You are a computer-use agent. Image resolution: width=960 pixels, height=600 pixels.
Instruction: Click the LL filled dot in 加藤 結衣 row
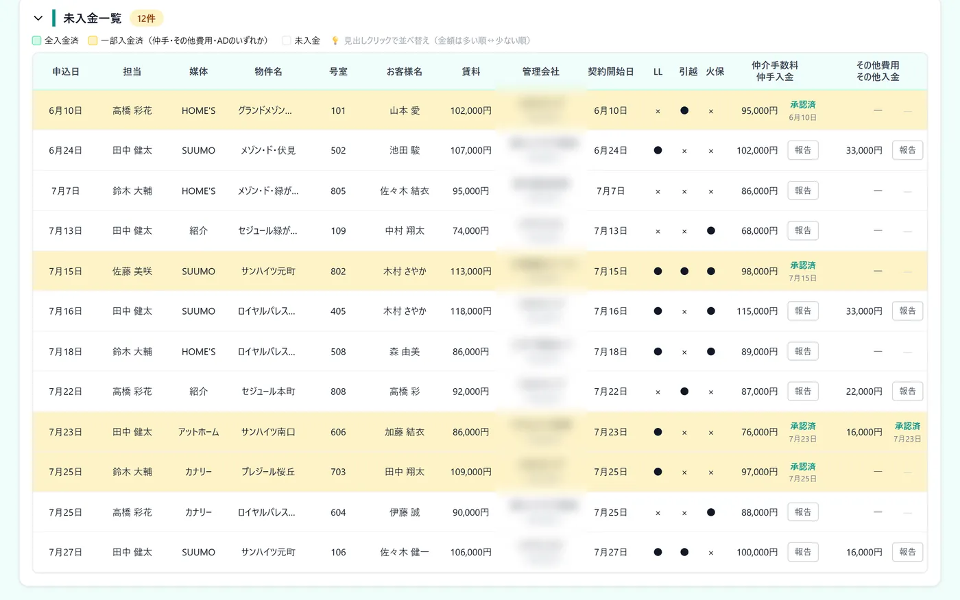(x=658, y=432)
